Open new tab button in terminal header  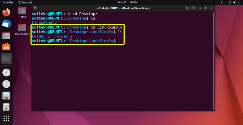click(35, 8)
